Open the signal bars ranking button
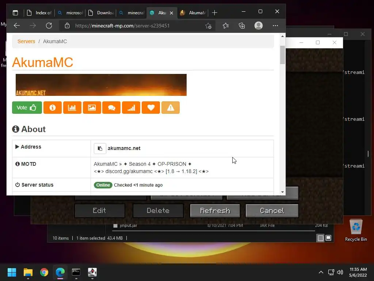The image size is (374, 281). coord(131,108)
